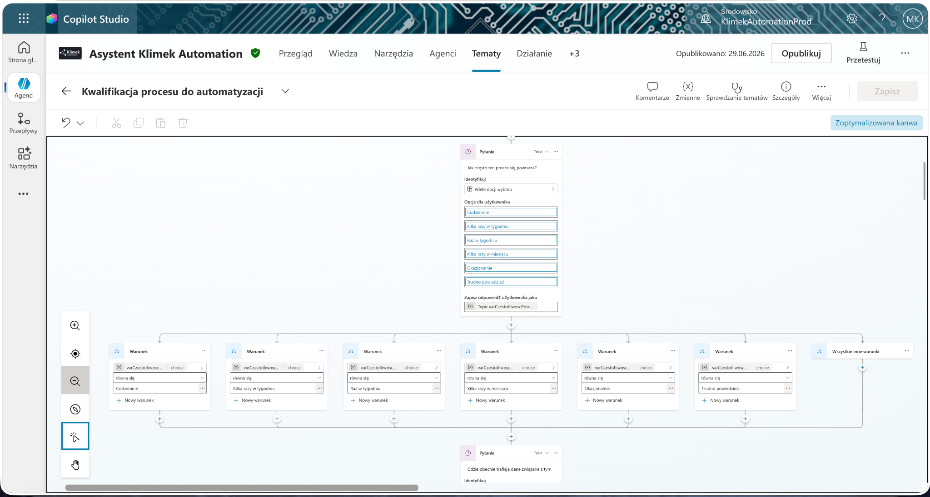Click the cut scissors icon

tap(116, 123)
